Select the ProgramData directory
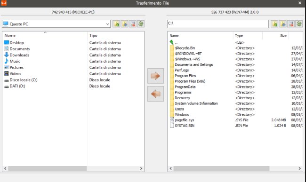This screenshot has width=306, height=182. pyautogui.click(x=185, y=87)
